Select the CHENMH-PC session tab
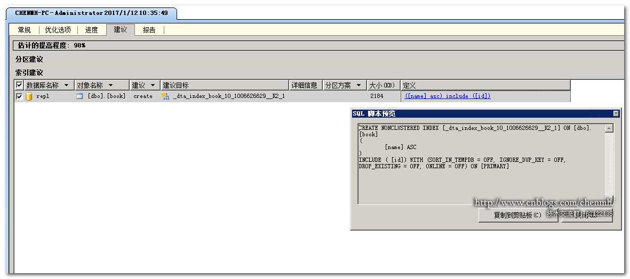 [x=92, y=13]
